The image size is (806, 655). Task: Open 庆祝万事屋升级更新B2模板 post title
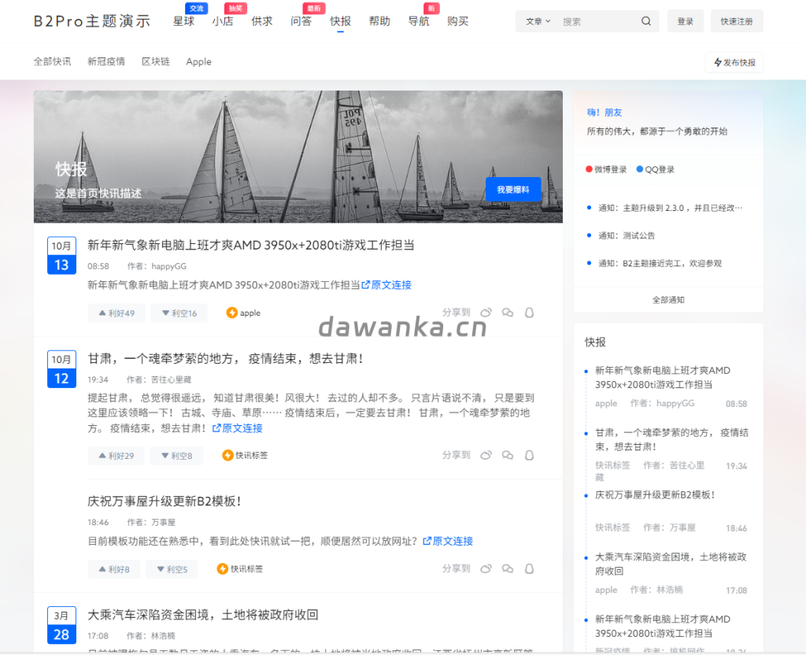tap(165, 501)
